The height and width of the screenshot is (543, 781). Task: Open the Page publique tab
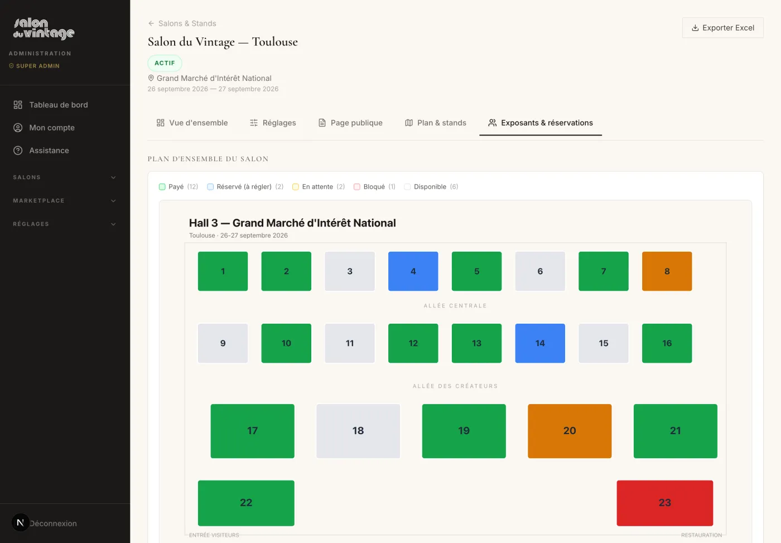pyautogui.click(x=350, y=123)
